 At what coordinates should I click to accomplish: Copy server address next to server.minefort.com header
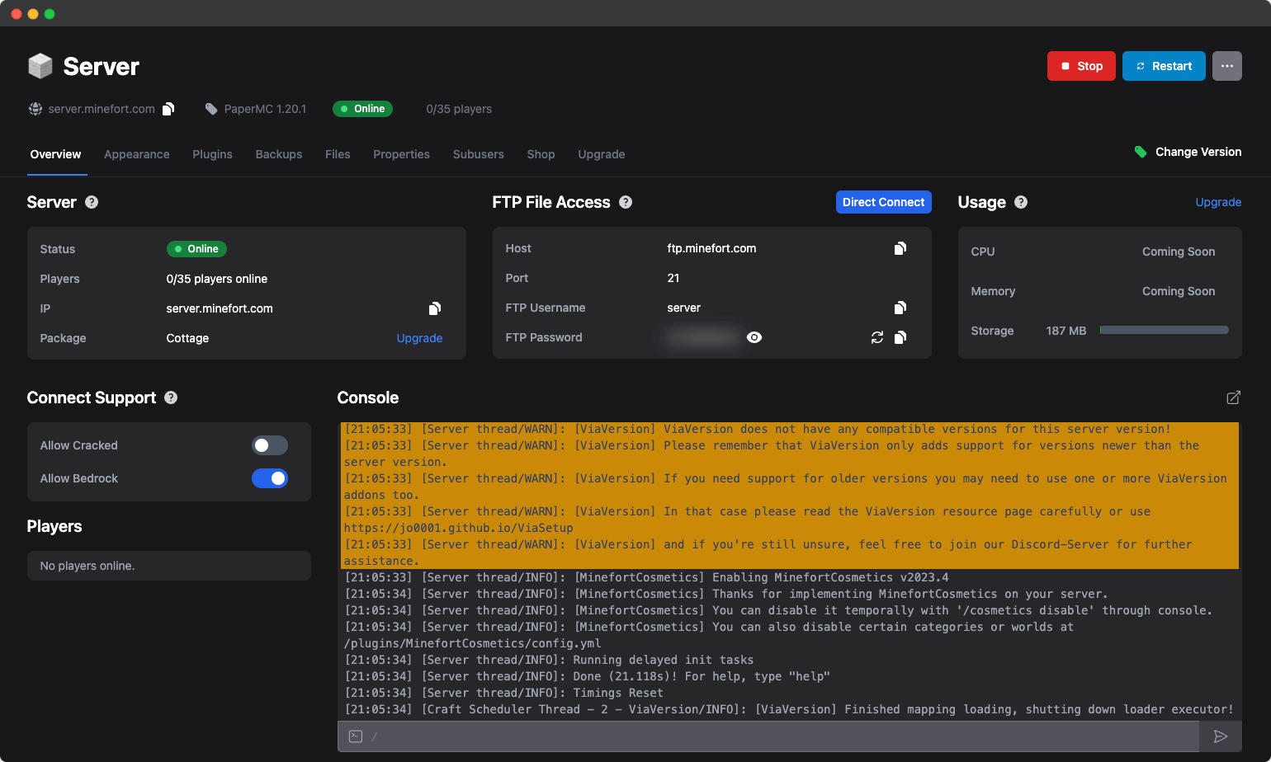[168, 109]
